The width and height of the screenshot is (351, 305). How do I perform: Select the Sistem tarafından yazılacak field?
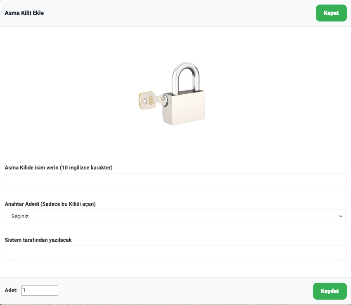(x=175, y=253)
